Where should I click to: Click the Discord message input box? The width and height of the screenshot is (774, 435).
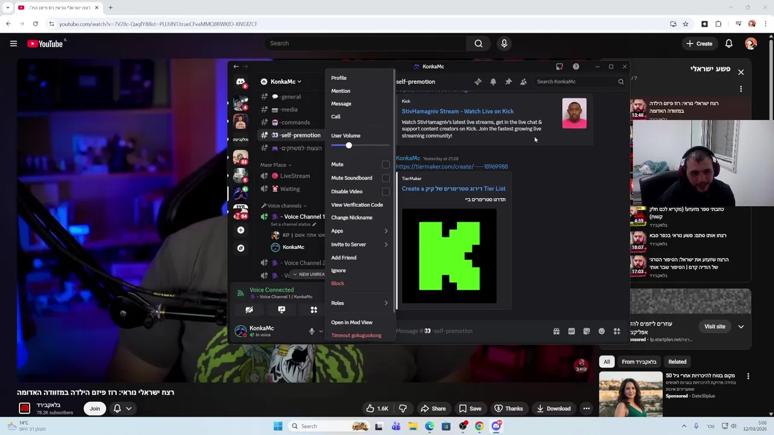click(x=472, y=331)
